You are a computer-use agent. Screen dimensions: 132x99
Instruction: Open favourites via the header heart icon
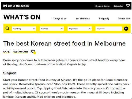point(128,6)
